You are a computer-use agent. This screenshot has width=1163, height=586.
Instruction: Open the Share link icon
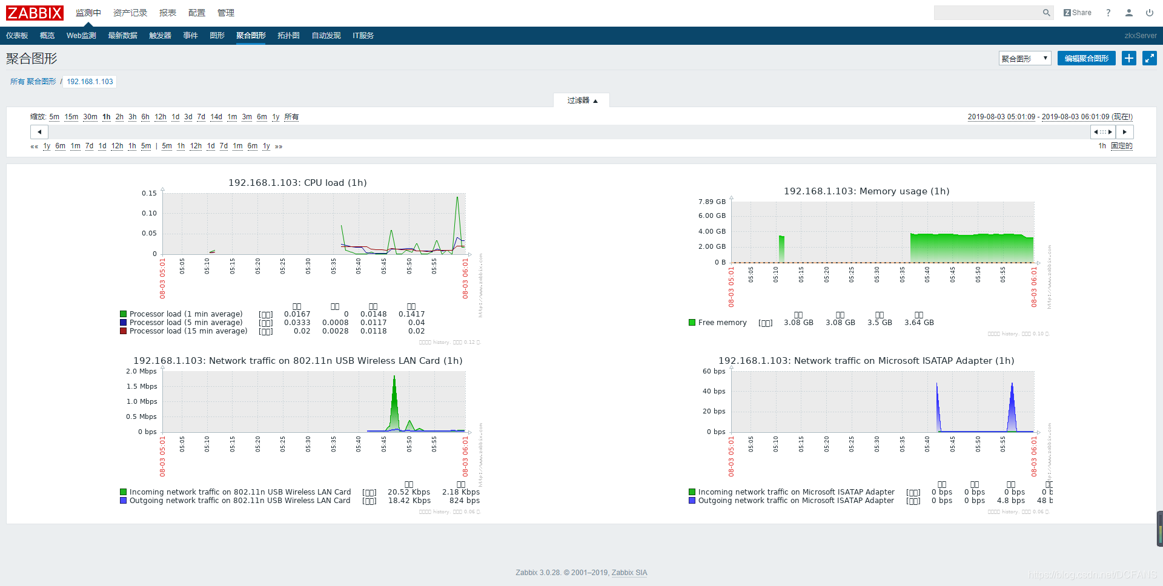click(x=1078, y=13)
